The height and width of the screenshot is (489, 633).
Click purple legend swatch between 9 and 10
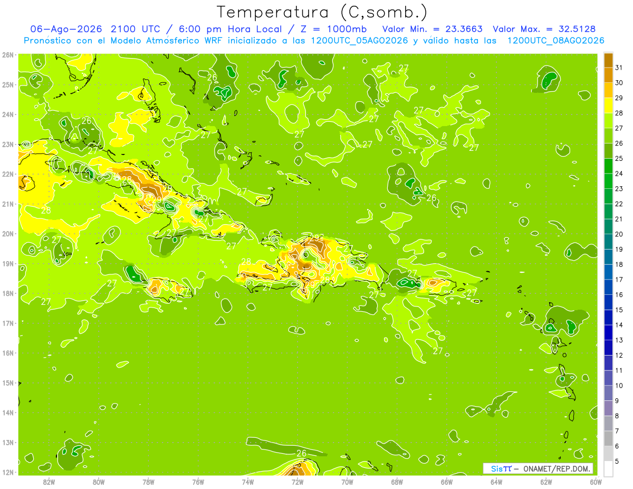point(608,392)
